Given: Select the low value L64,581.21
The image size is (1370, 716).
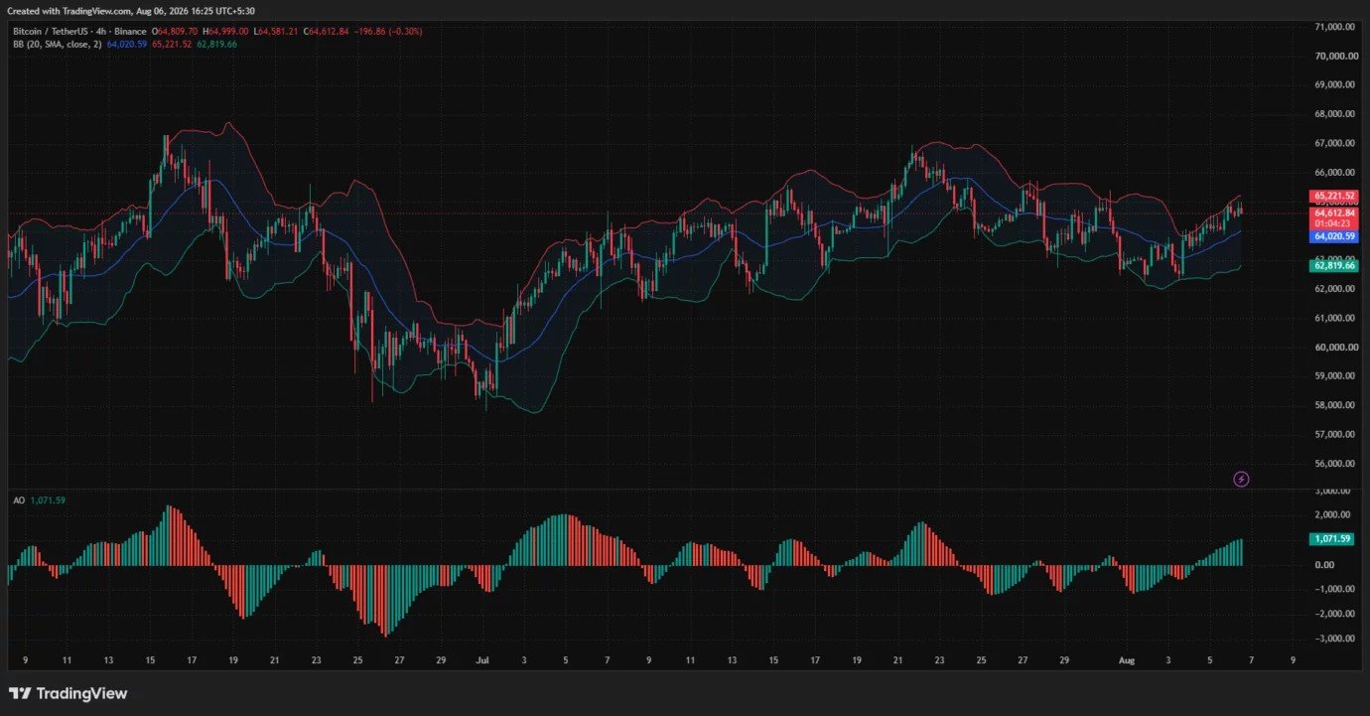Looking at the screenshot, I should coord(275,32).
